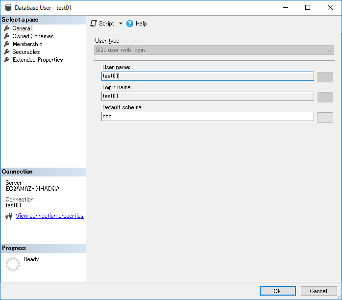Open the View connection properties link

(49, 216)
